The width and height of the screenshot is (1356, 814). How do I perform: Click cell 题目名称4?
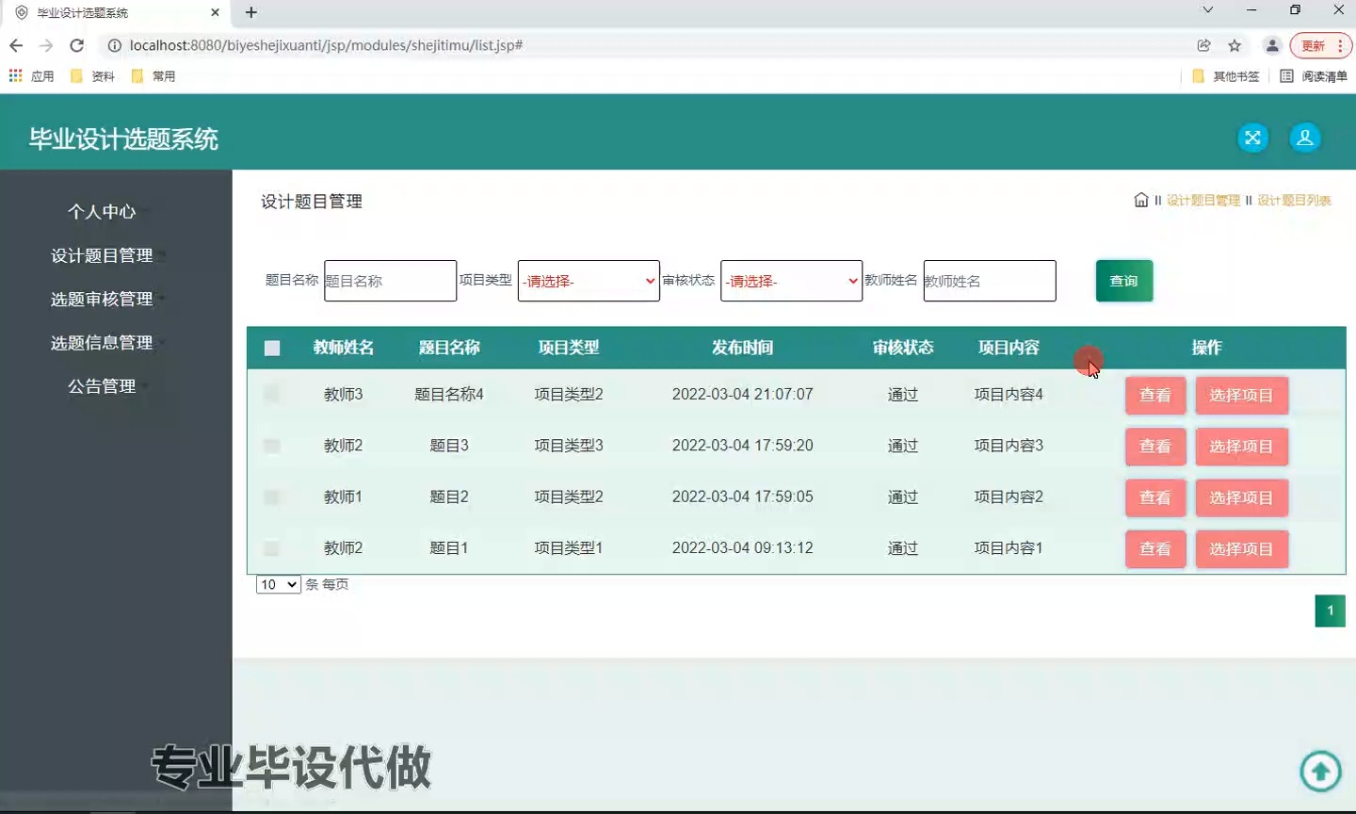[x=449, y=394]
